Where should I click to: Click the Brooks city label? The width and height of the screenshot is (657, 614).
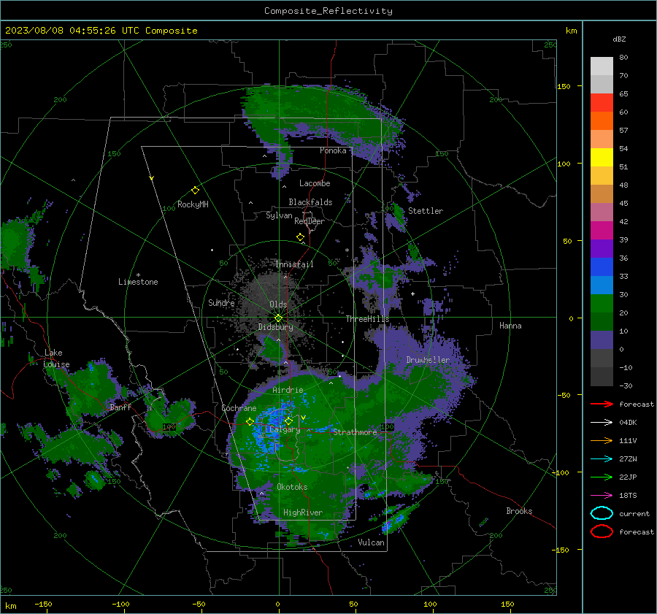pos(519,511)
